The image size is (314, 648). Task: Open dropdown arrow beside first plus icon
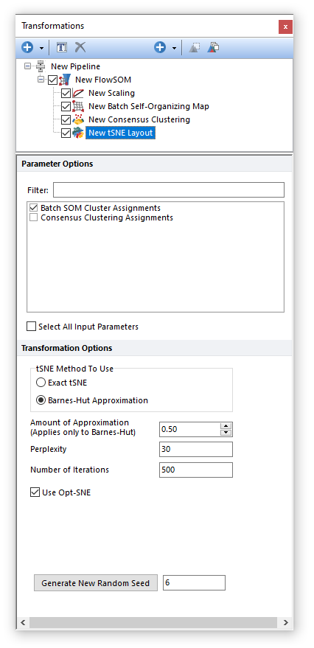(41, 49)
